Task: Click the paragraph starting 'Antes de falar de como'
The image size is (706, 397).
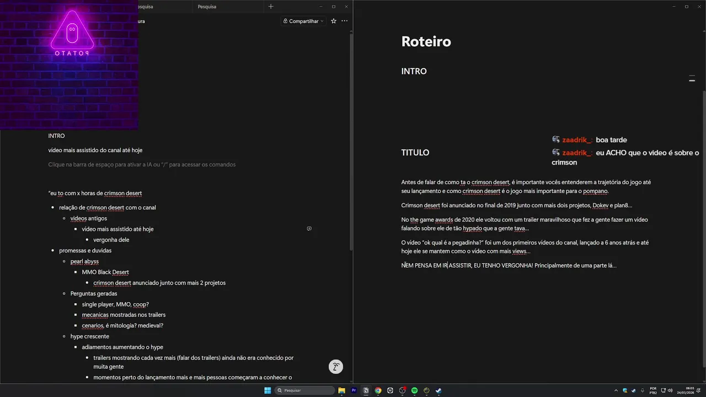Action: click(526, 186)
